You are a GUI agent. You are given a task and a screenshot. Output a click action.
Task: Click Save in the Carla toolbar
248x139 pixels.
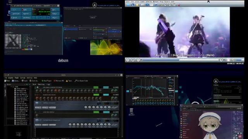[x=24, y=81]
